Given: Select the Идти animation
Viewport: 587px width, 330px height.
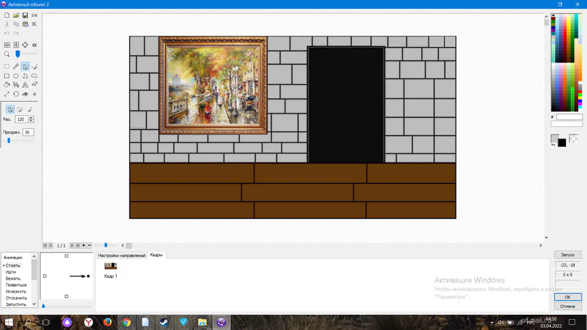Looking at the screenshot, I should [x=11, y=272].
